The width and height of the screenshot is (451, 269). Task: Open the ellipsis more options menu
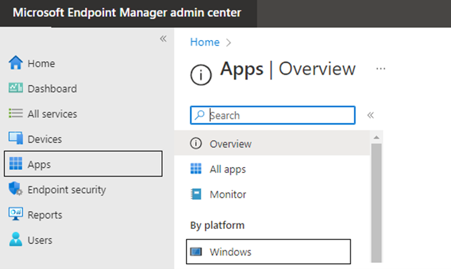tap(380, 69)
